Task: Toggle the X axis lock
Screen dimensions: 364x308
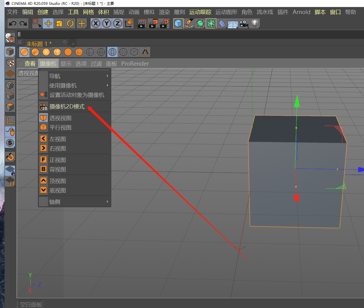Action: [96, 23]
